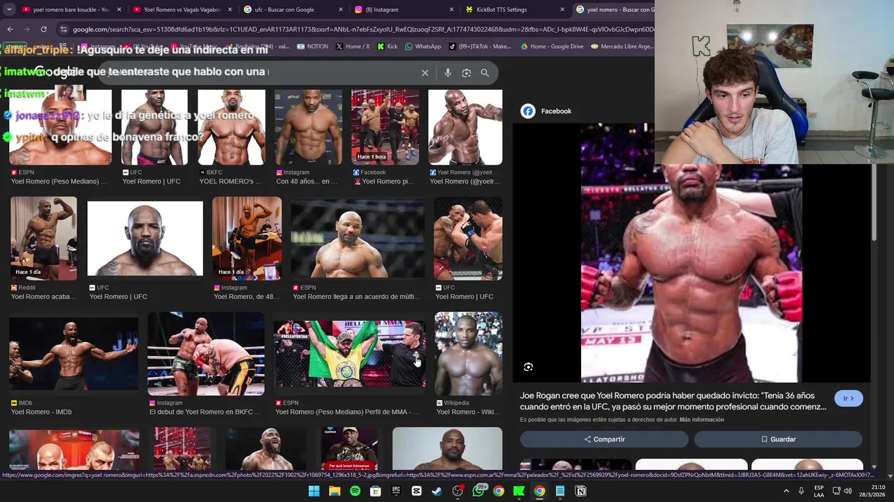Open Microsoft Store from taskbar
Screen dimensions: 894x502
(376, 491)
